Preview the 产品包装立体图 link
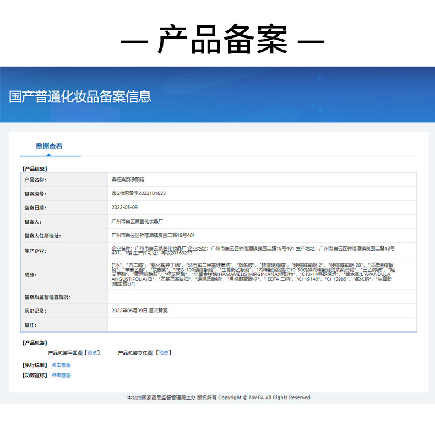The width and height of the screenshot is (435, 424). point(164,352)
